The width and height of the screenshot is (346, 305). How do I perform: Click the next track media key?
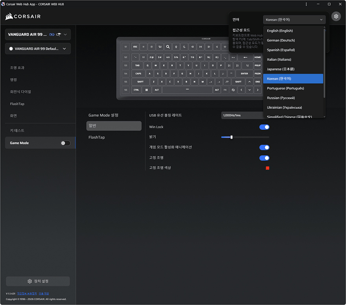tap(209, 47)
